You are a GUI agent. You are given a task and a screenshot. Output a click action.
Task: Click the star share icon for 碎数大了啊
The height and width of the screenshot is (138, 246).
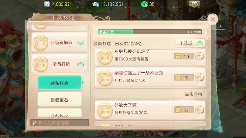point(199,109)
